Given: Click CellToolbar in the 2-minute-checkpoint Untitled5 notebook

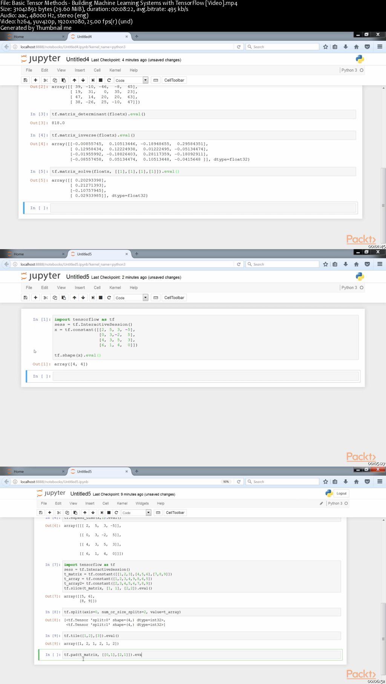Looking at the screenshot, I should point(174,297).
